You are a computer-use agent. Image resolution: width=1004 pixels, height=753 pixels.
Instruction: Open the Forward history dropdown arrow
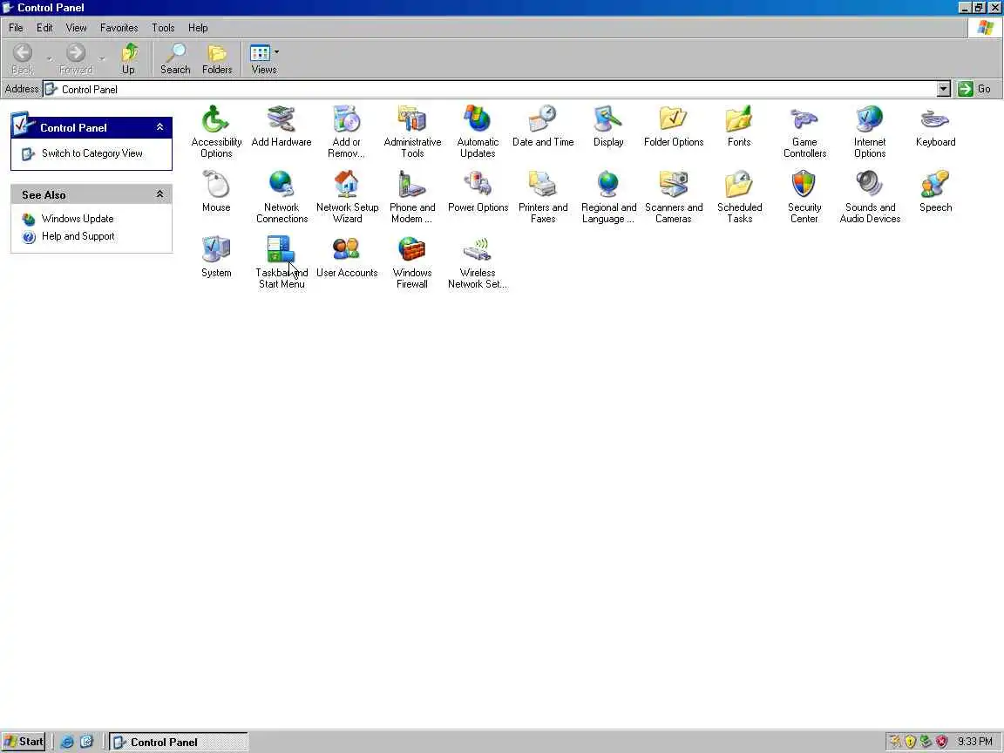click(102, 59)
